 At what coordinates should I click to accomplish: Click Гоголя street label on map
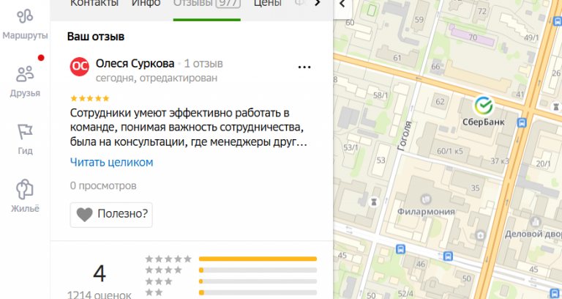(404, 136)
